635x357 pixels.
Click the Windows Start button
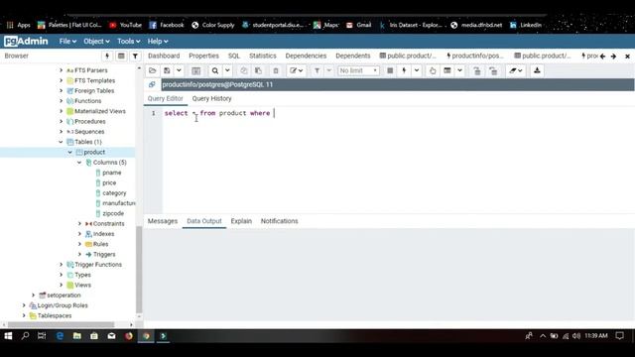click(8, 336)
